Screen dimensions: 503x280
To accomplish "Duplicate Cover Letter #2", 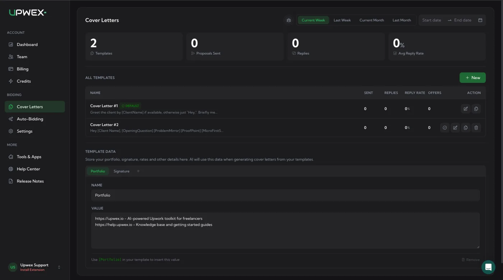I will (466, 127).
